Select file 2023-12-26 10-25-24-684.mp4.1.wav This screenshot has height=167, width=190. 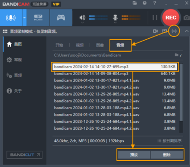pyautogui.click(x=115, y=121)
